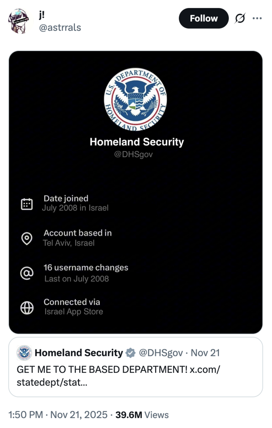Click the 1:50 PM post timestamp
The height and width of the screenshot is (428, 272).
pyautogui.click(x=25, y=415)
